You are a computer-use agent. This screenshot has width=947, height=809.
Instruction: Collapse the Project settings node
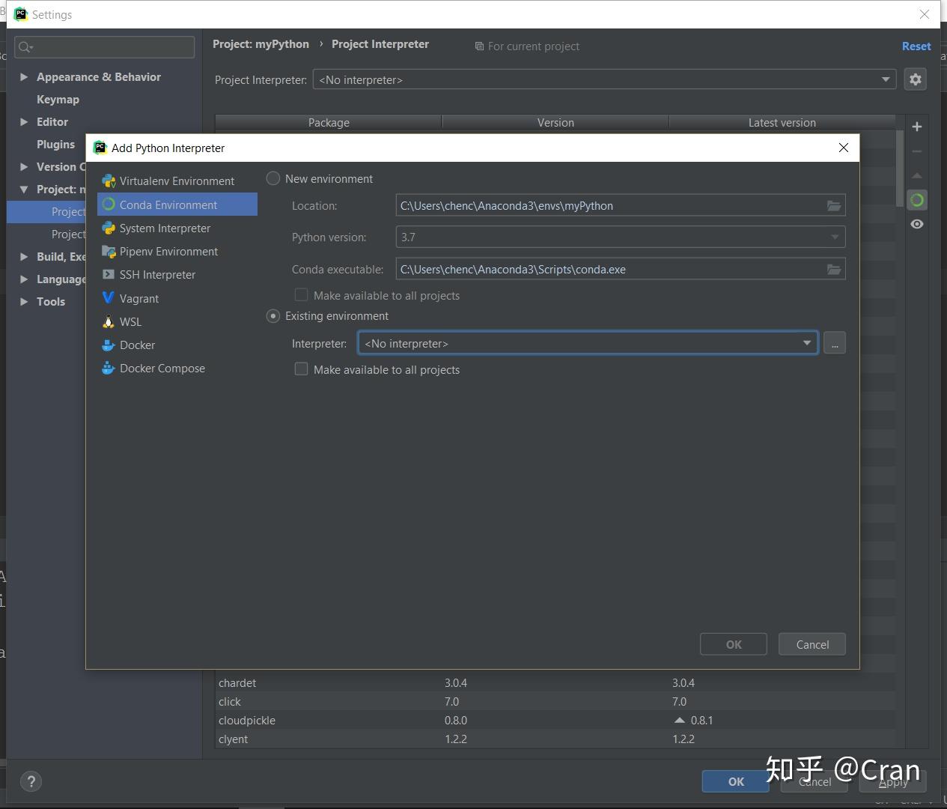click(24, 190)
